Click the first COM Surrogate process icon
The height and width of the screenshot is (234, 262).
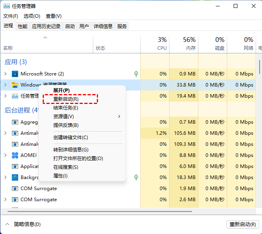tap(15, 189)
